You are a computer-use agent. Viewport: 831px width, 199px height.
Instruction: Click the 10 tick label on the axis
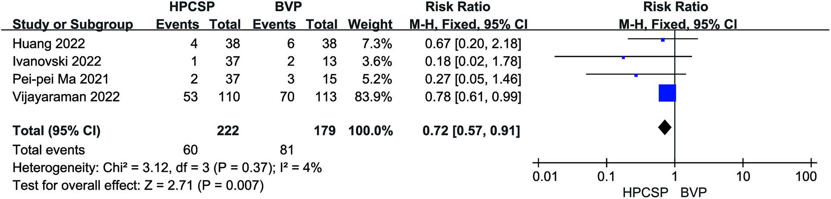(x=743, y=176)
